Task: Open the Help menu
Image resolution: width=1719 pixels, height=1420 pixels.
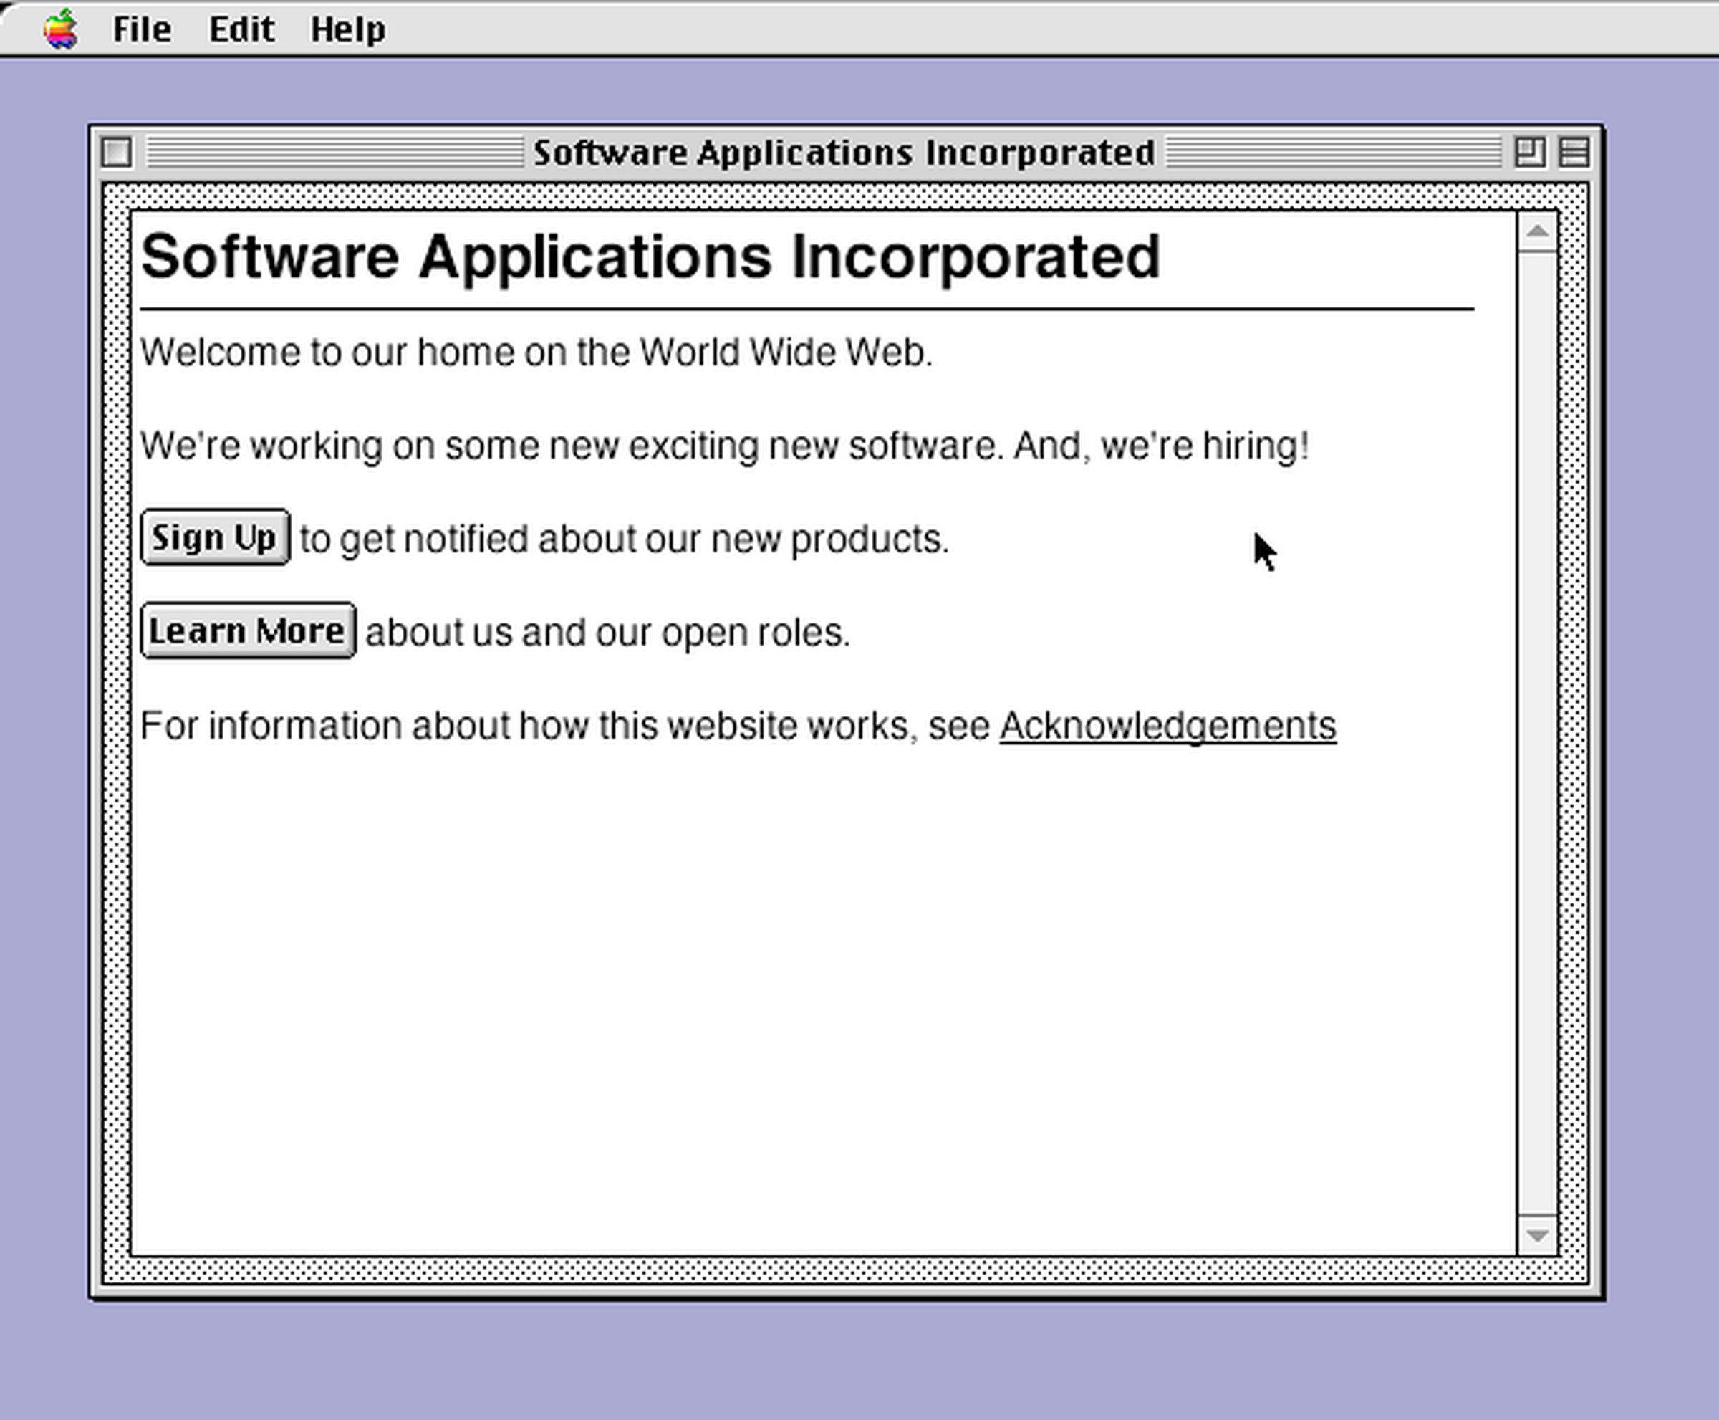Action: [347, 29]
